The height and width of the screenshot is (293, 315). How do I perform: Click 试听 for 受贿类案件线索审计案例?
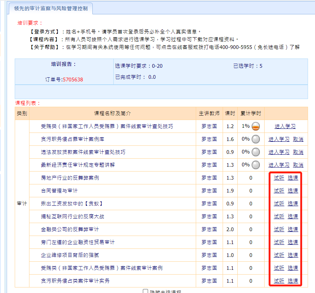point(279,268)
